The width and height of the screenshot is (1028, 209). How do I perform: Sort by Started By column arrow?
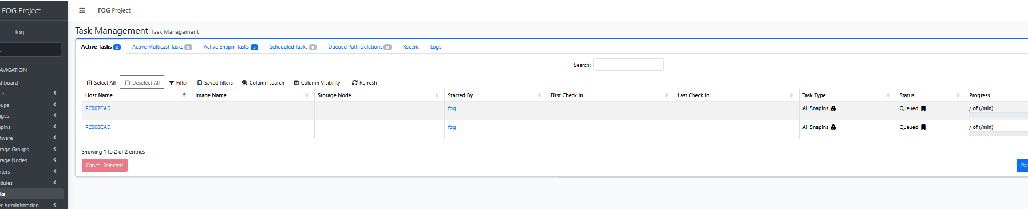(539, 95)
